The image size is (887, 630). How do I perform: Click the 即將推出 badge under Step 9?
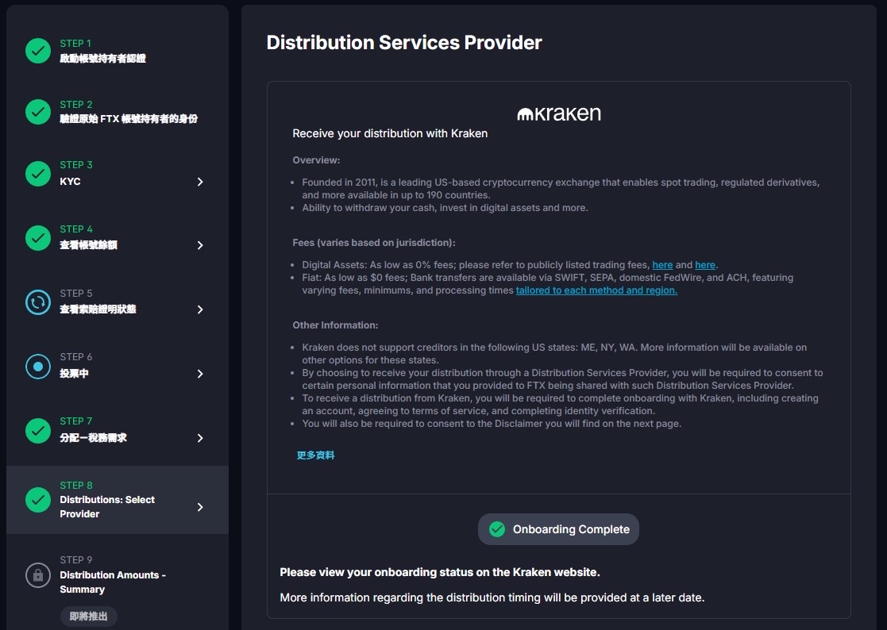(89, 617)
